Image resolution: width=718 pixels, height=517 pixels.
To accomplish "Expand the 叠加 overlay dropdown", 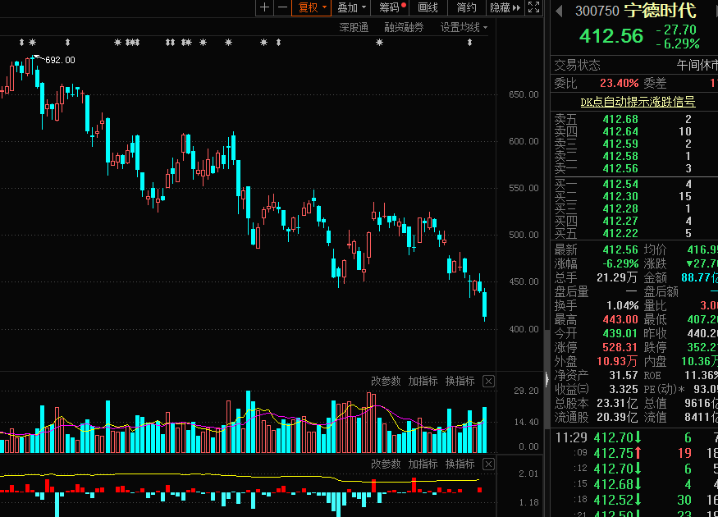I will [x=351, y=7].
